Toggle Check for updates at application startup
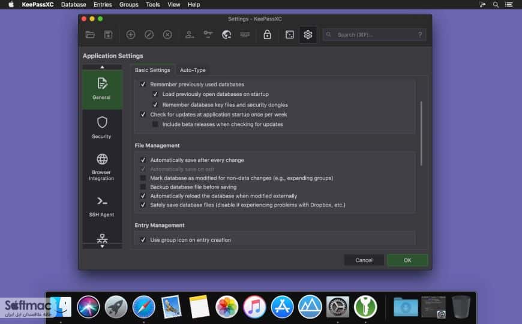 click(143, 115)
